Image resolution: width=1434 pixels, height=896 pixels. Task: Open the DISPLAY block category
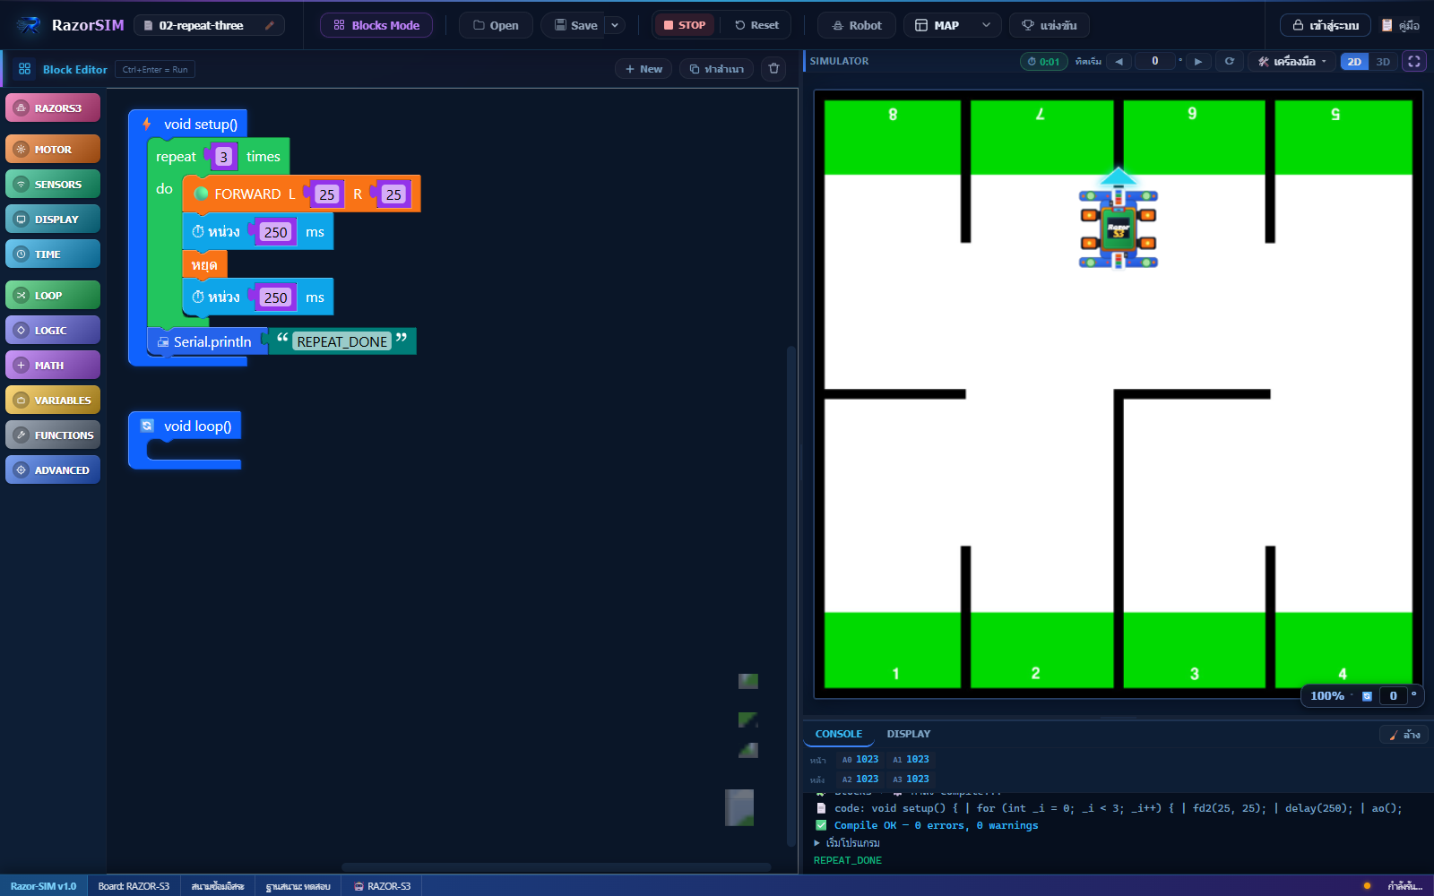point(53,220)
